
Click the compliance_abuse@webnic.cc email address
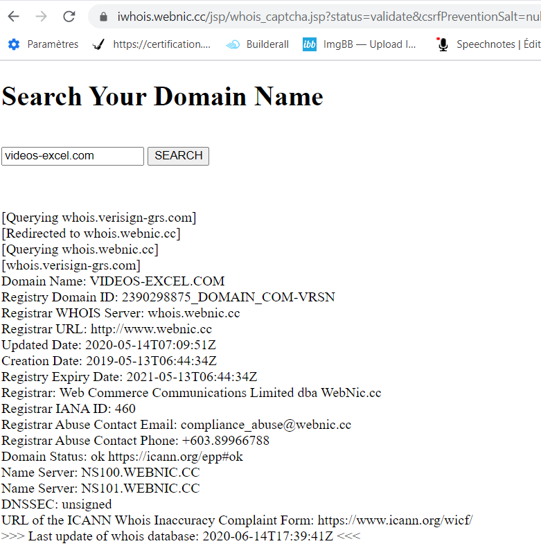tap(266, 425)
